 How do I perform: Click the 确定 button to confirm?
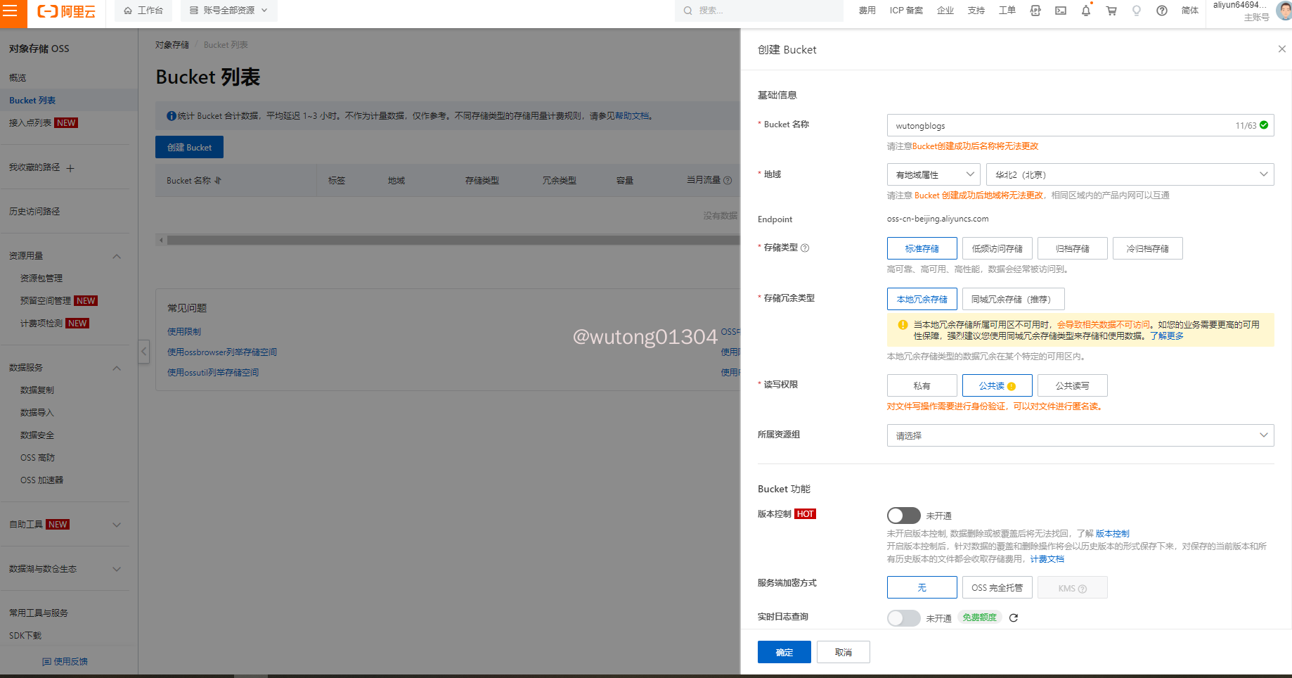(x=784, y=652)
